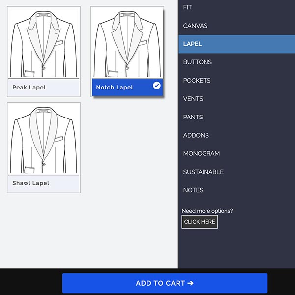The image size is (295, 295).
Task: Open the Canvas menu section
Action: 195,26
